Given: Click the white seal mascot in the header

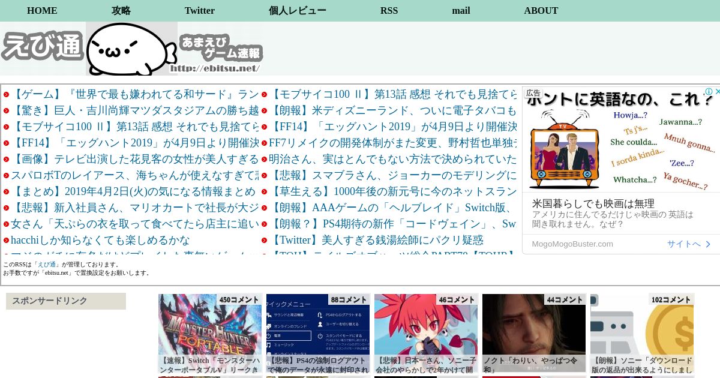Looking at the screenshot, I should (131, 49).
